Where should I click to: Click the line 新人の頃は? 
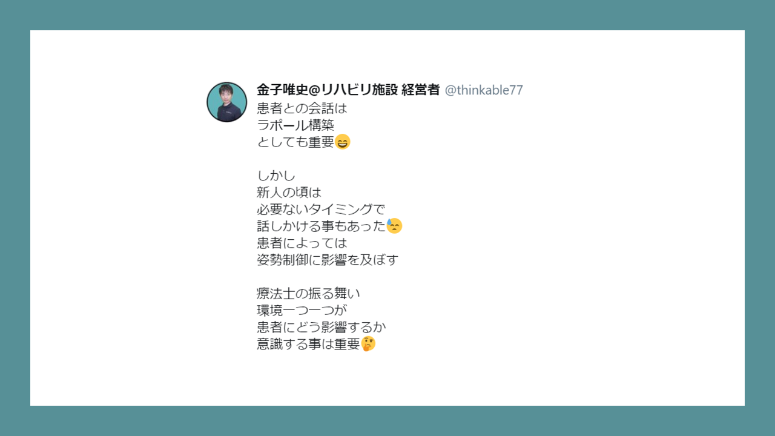[289, 193]
